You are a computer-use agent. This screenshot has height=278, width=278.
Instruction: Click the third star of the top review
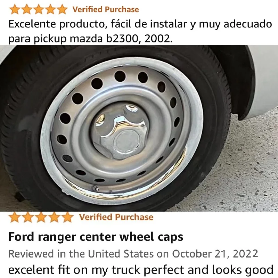click(x=39, y=10)
